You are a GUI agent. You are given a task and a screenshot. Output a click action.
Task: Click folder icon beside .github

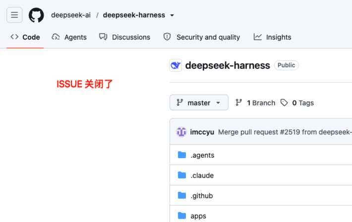click(182, 195)
